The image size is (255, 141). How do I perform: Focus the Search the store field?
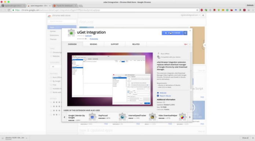[62, 21]
